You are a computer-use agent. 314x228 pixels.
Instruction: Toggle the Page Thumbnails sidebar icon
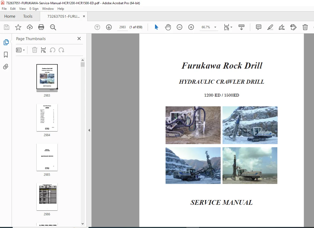[6, 42]
